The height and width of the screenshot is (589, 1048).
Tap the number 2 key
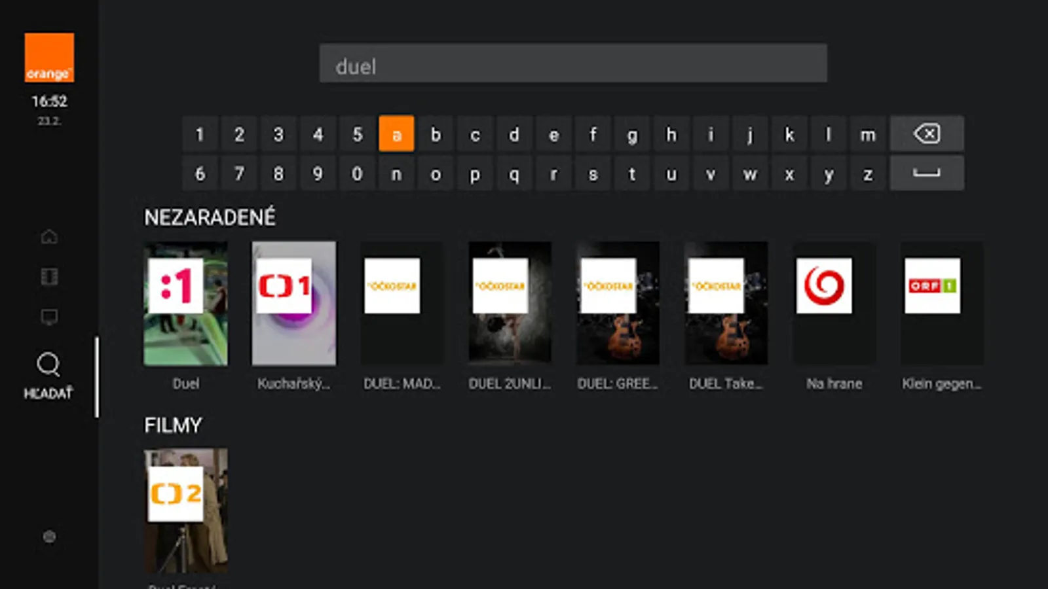point(239,134)
